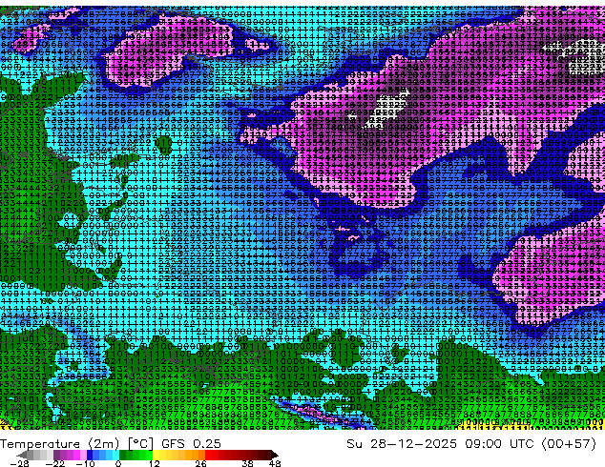Click the 48 legend label
The height and width of the screenshot is (467, 605).
275,463
